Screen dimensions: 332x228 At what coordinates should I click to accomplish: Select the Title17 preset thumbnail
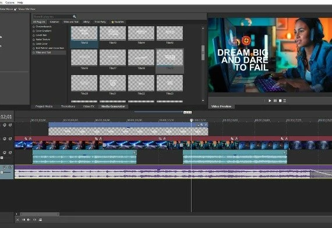pyautogui.click(x=112, y=58)
